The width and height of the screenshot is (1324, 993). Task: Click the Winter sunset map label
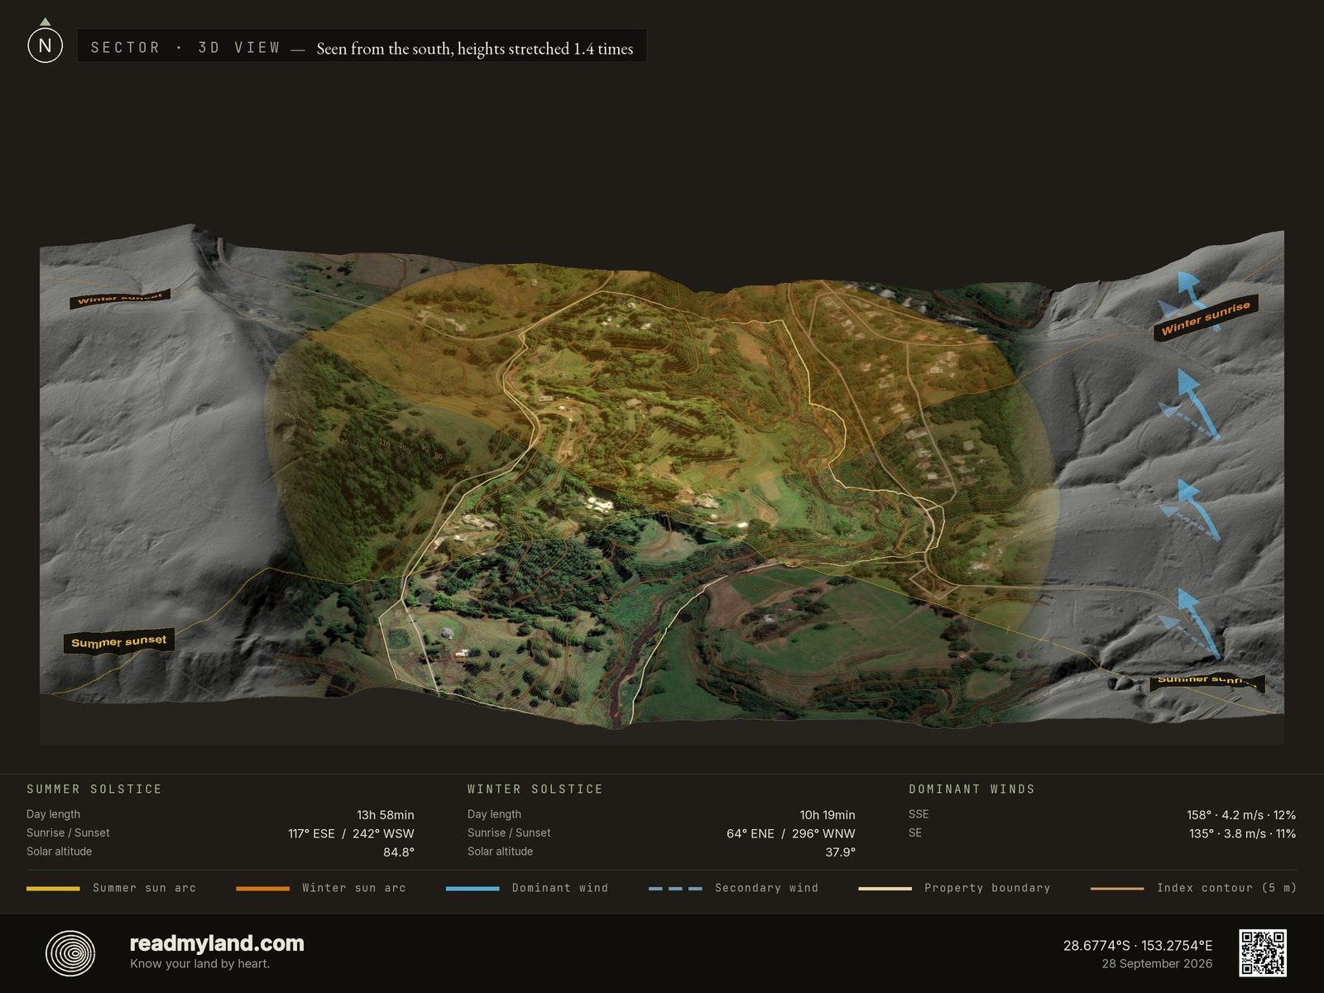coord(120,299)
